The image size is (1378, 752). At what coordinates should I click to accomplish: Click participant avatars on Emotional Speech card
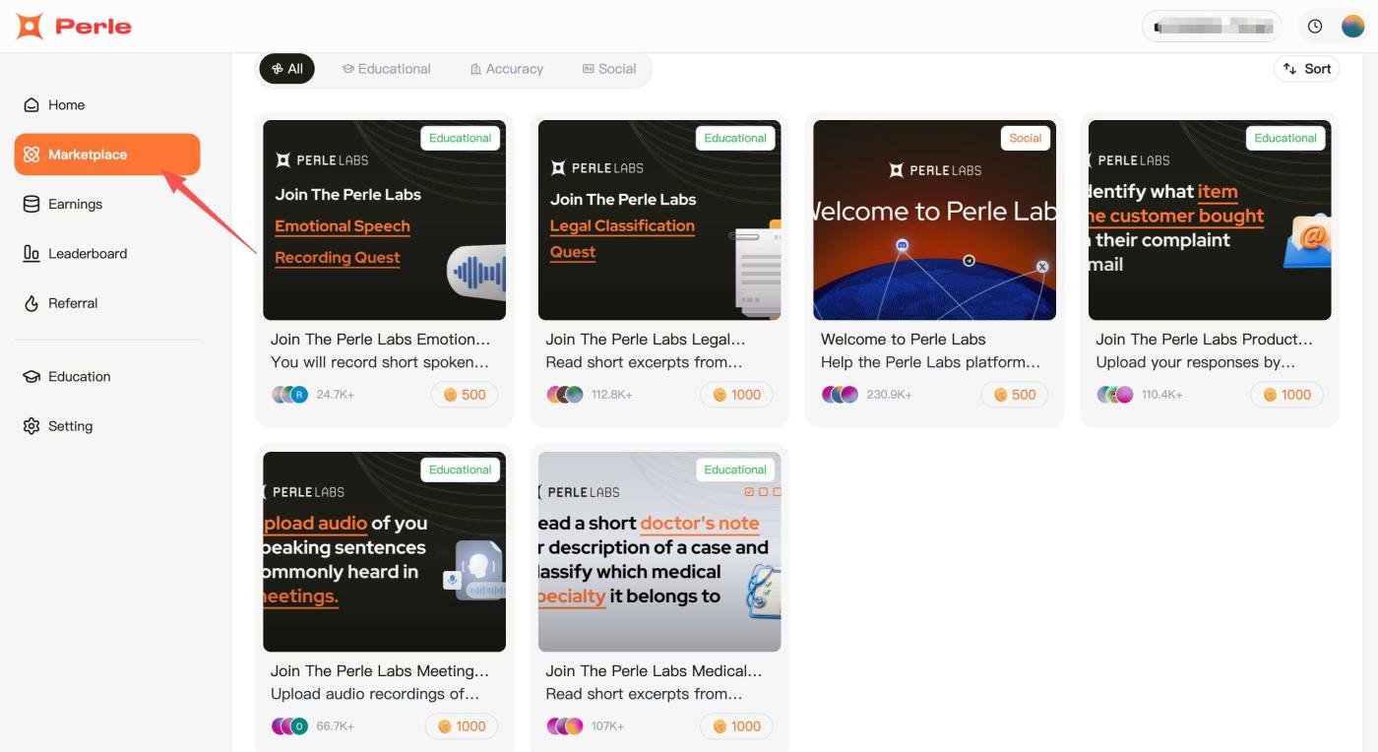[289, 395]
